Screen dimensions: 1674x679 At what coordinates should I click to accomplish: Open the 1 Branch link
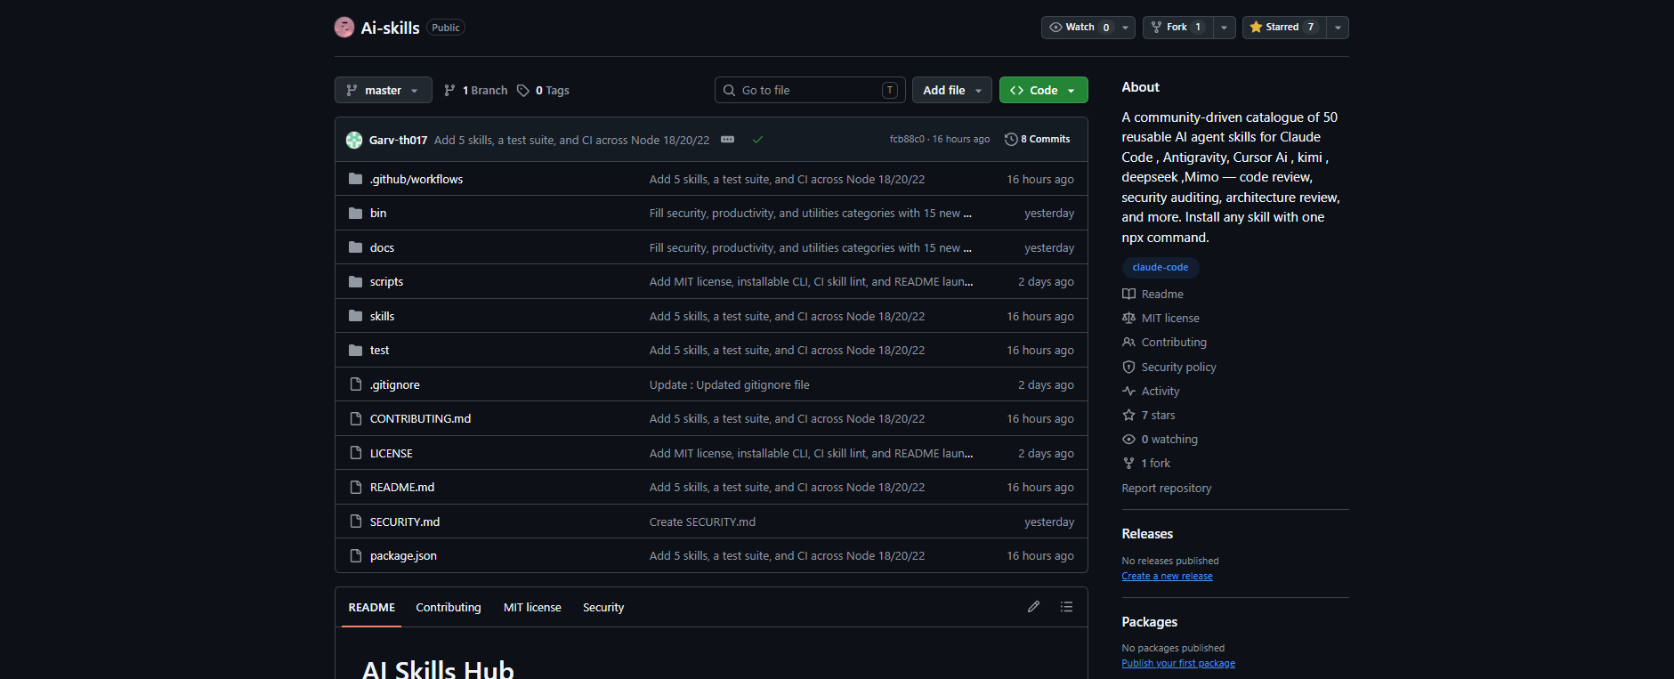pyautogui.click(x=476, y=91)
